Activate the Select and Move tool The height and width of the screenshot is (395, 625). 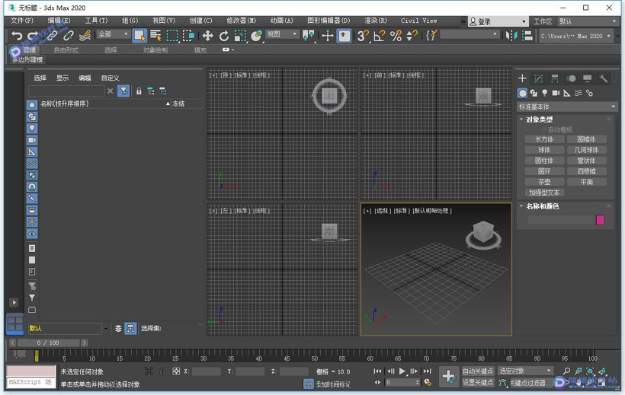tap(207, 36)
